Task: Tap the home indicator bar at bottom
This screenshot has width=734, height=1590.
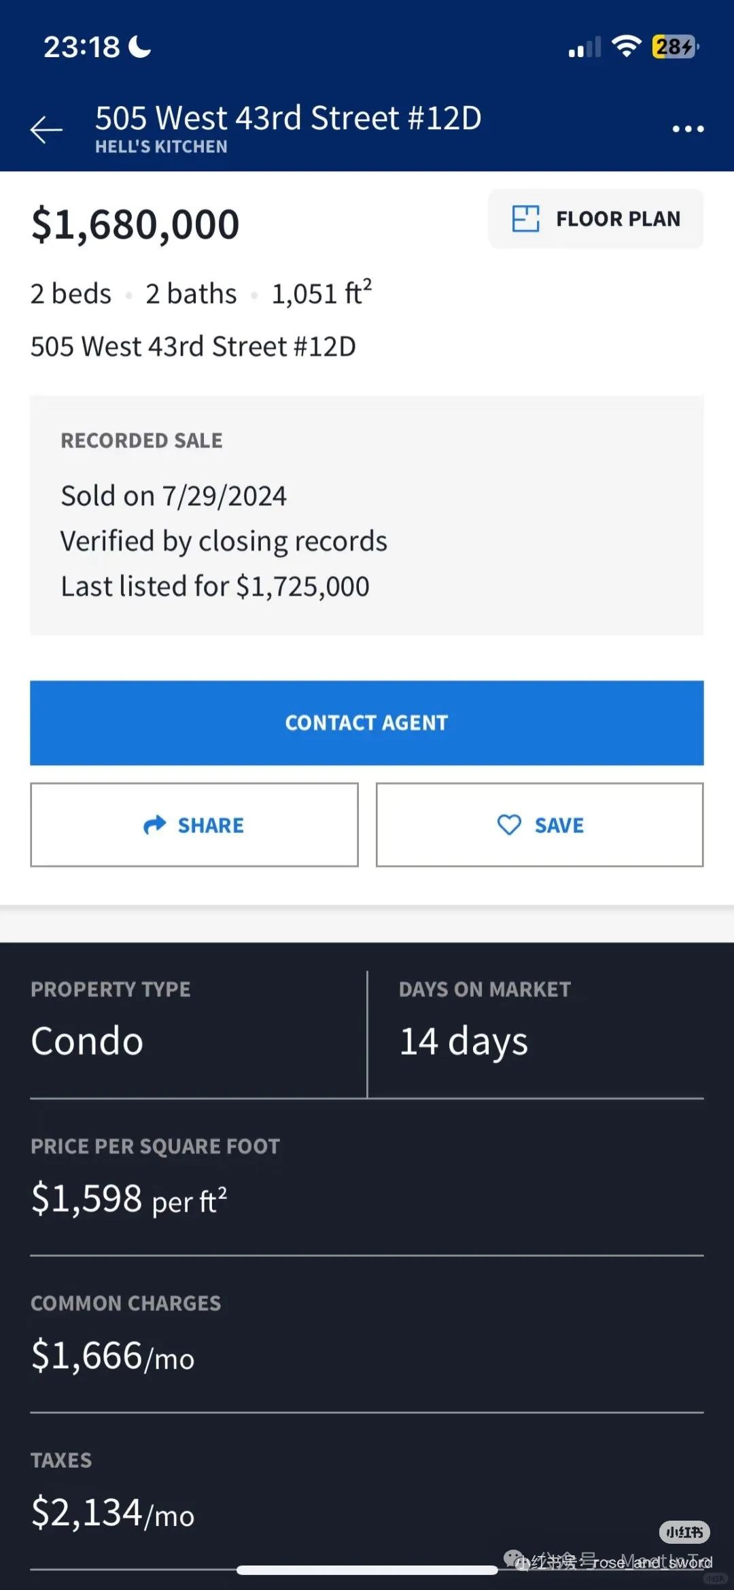Action: tap(367, 1570)
